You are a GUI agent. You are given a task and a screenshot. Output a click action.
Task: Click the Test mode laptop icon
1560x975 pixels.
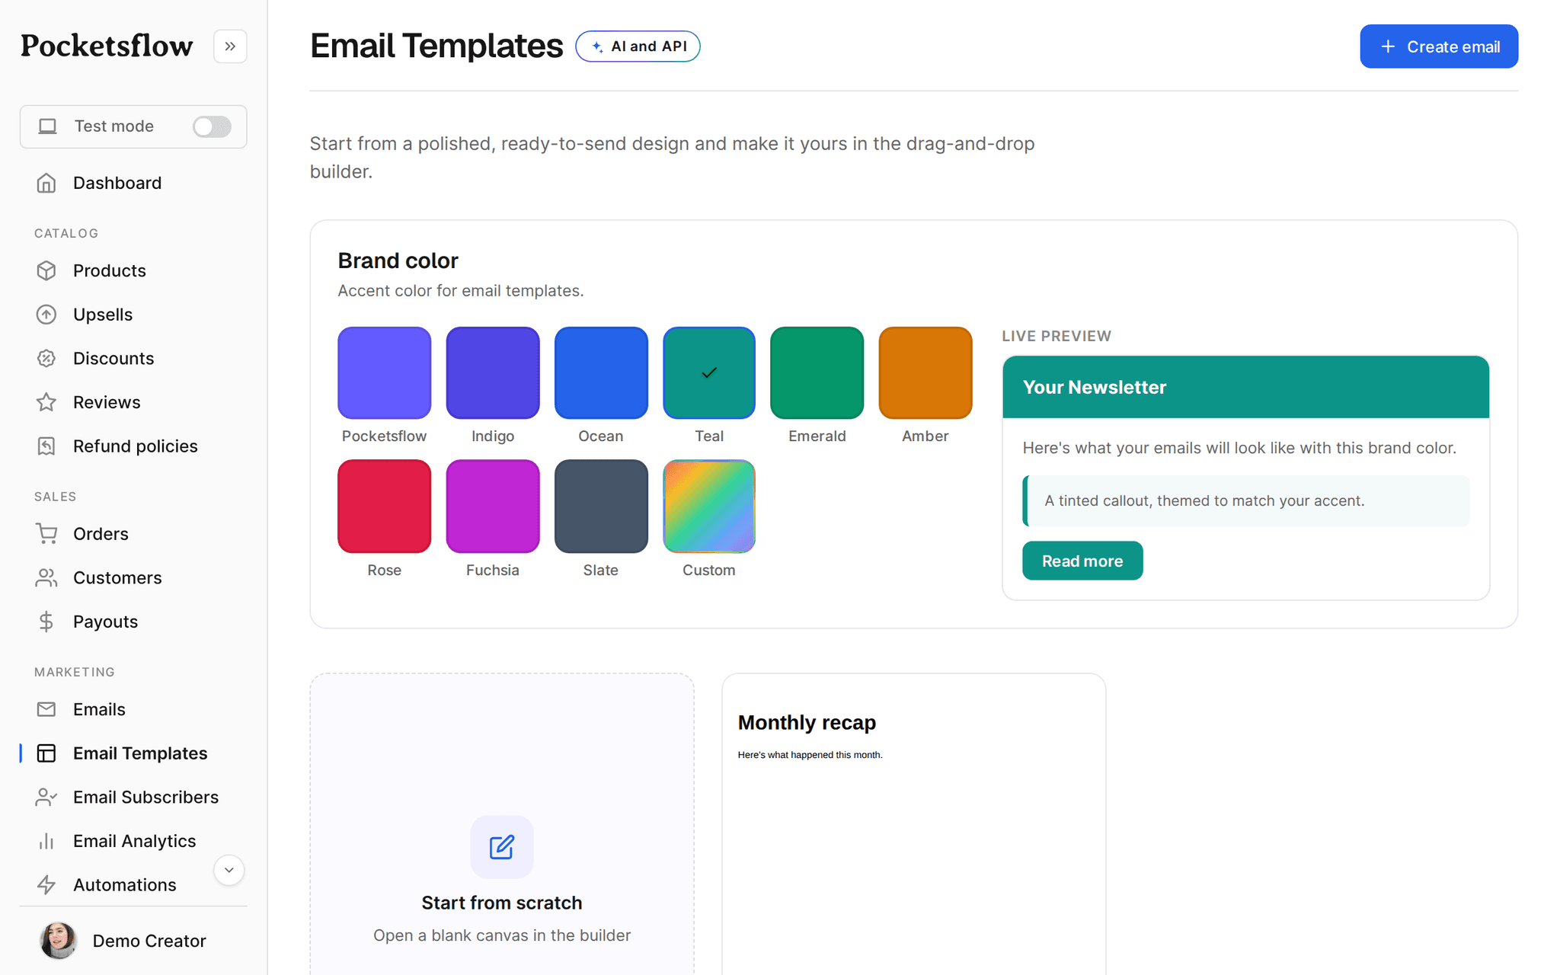click(x=48, y=126)
